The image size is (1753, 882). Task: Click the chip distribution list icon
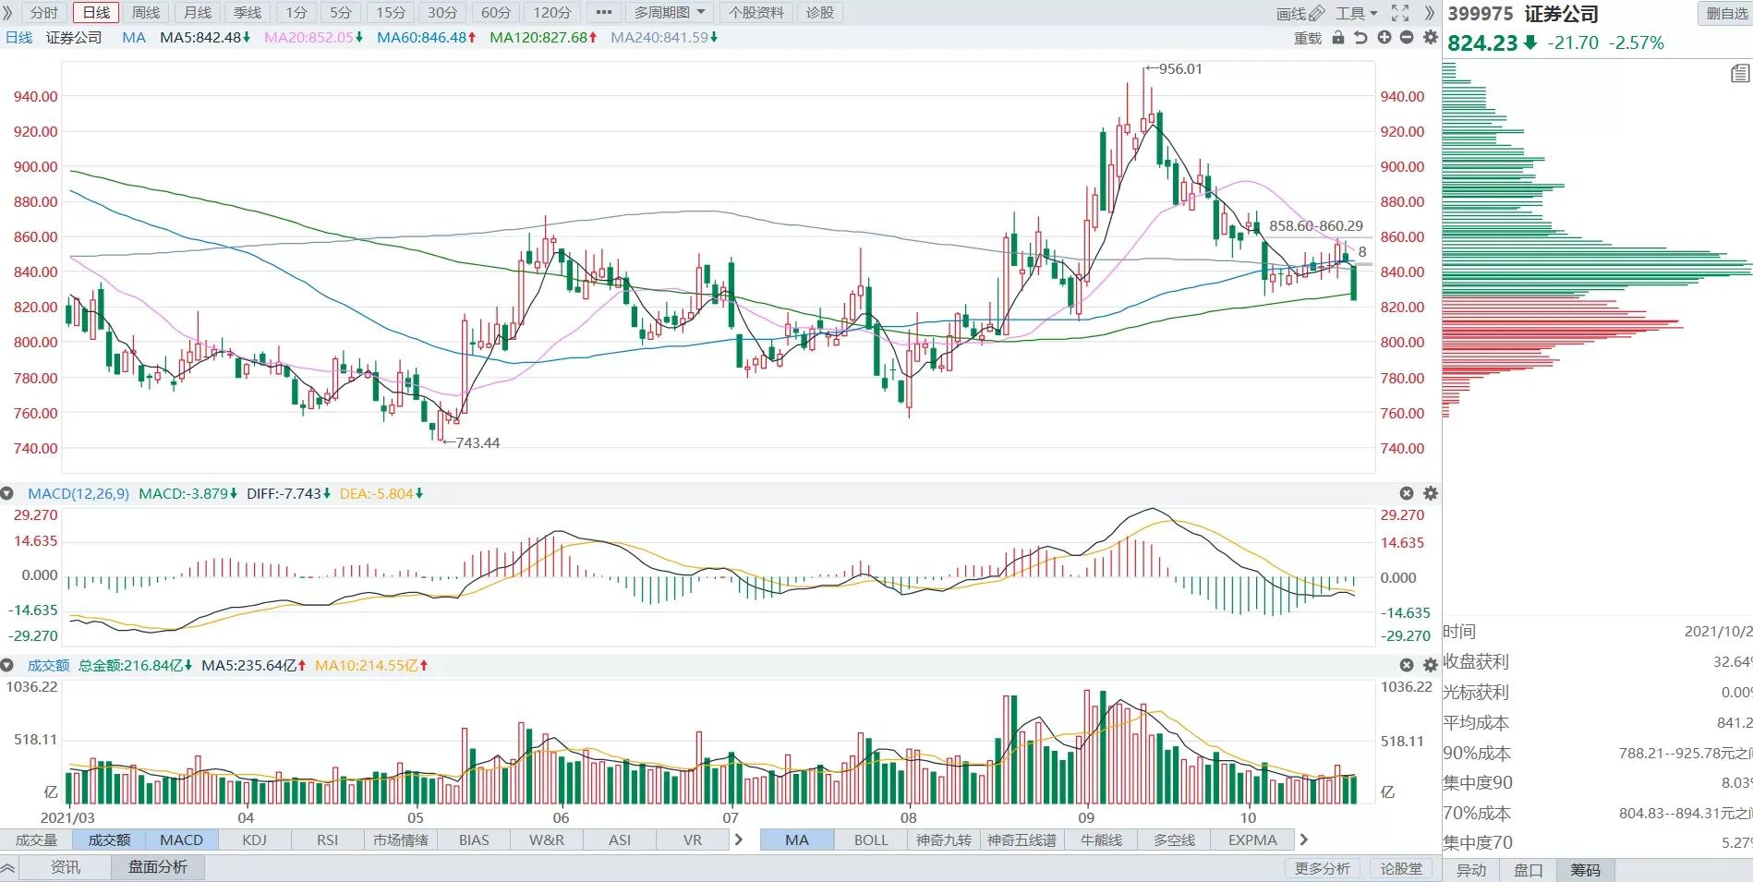click(x=1740, y=73)
